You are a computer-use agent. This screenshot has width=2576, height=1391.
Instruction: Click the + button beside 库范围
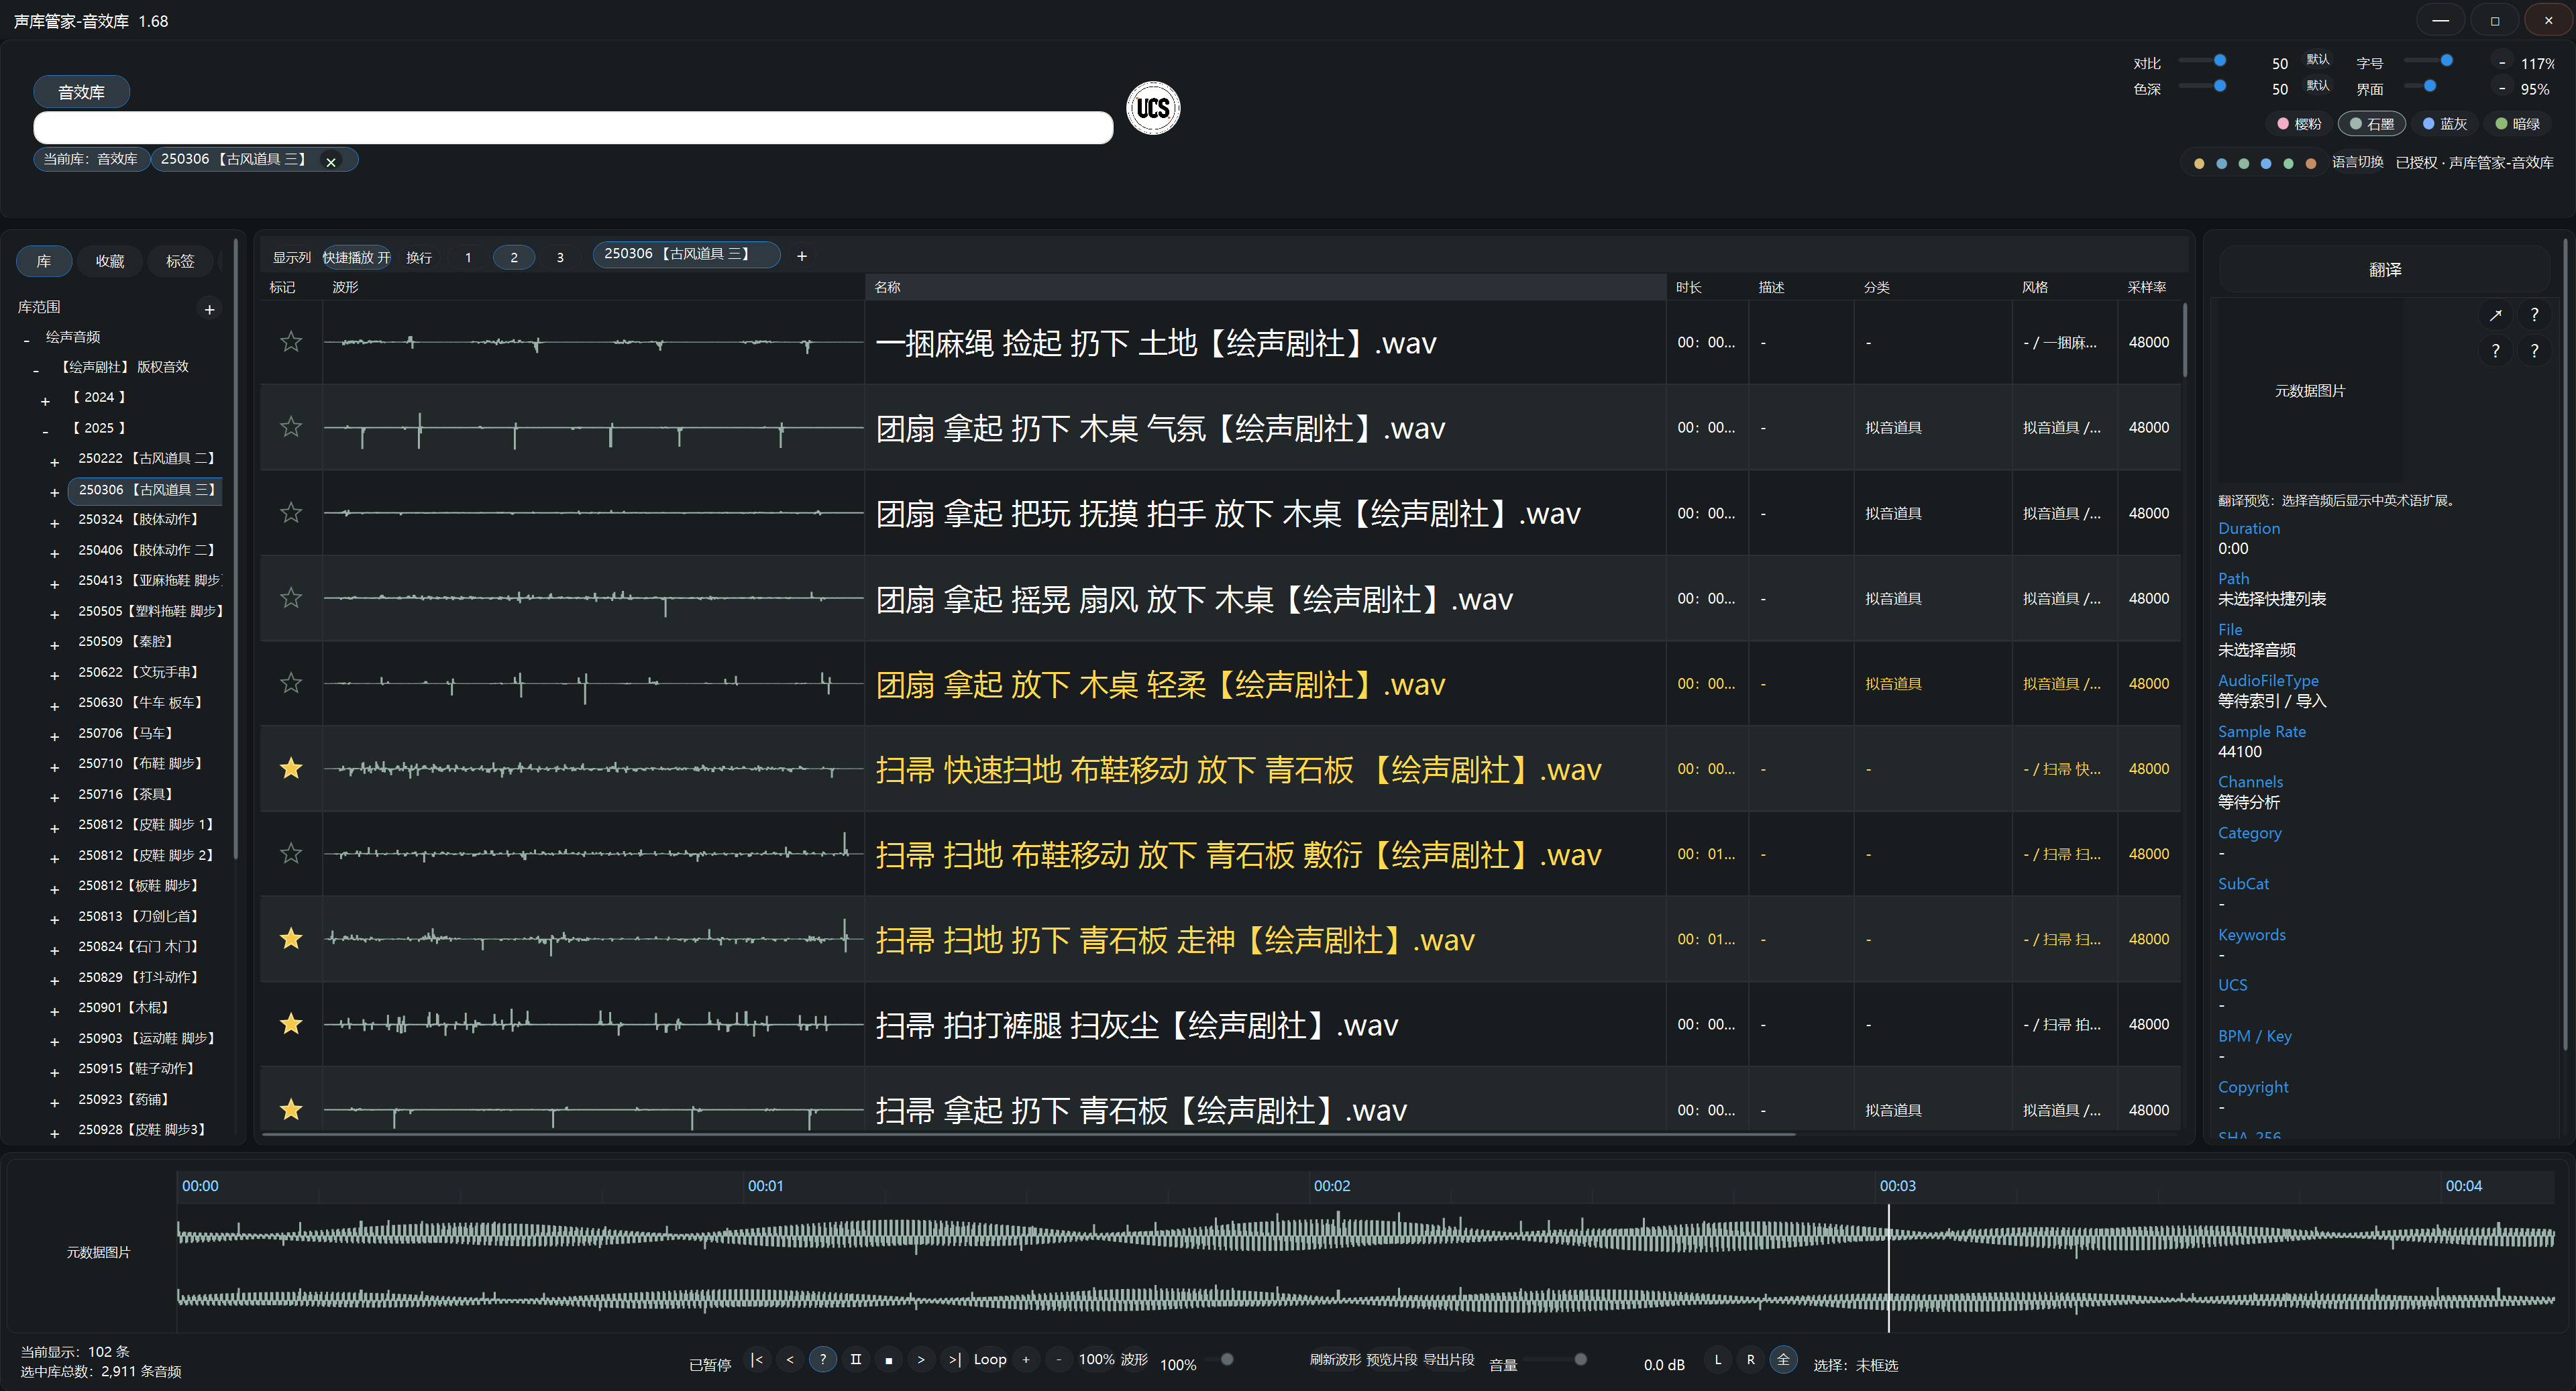pyautogui.click(x=210, y=309)
